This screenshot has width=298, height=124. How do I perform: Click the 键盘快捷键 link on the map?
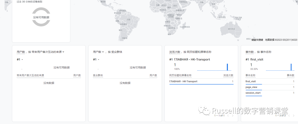257,40
